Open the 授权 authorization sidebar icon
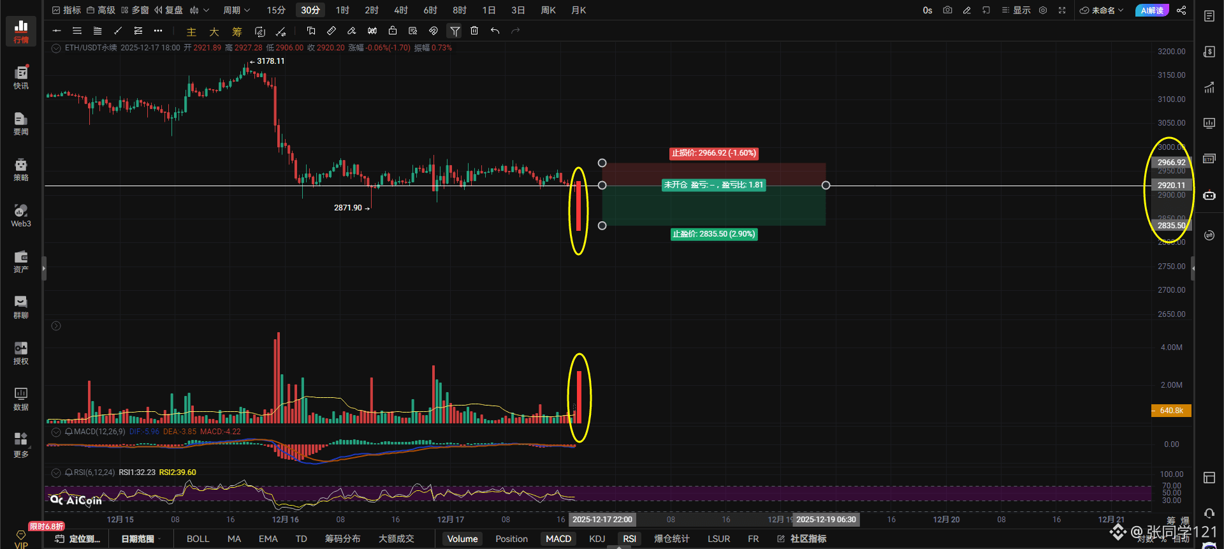The image size is (1224, 549). tap(21, 353)
